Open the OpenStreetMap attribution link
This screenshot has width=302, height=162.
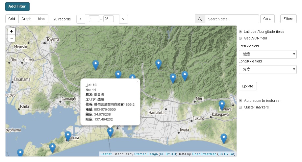(204, 154)
